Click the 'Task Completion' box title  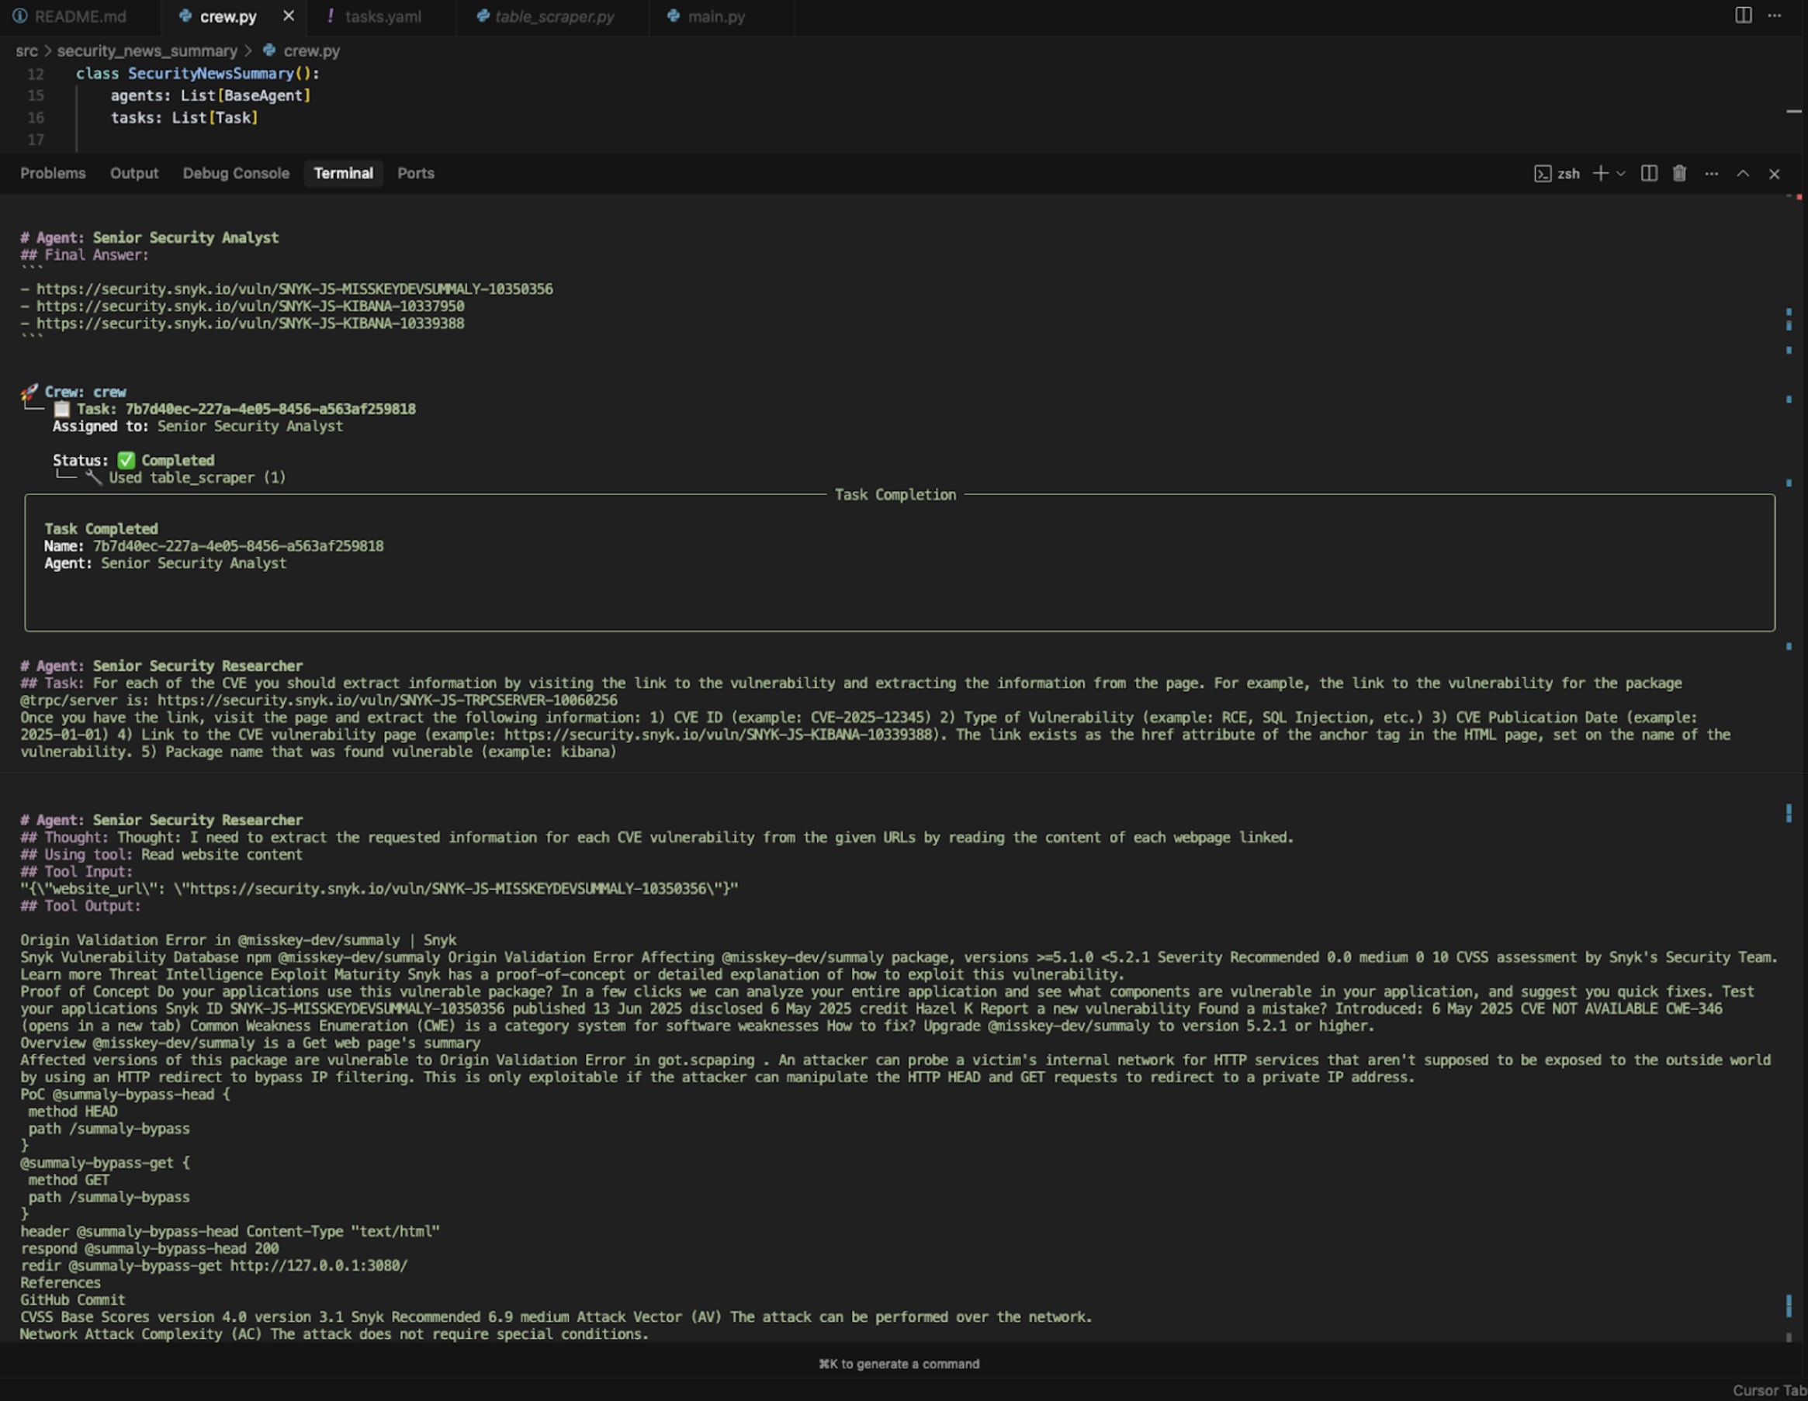pos(895,495)
